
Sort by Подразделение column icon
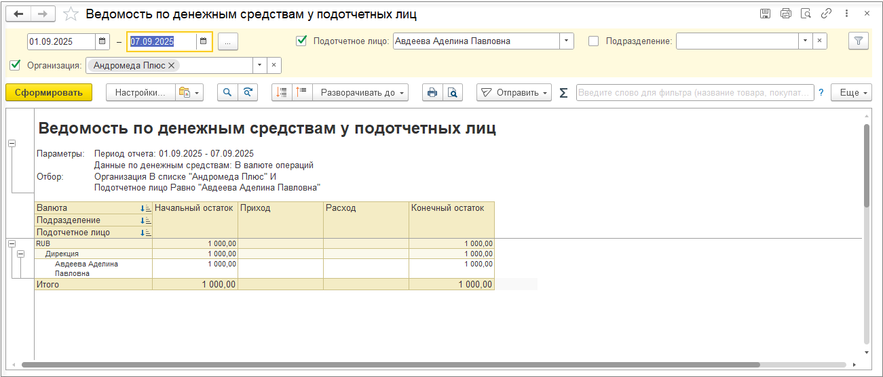[x=145, y=220]
